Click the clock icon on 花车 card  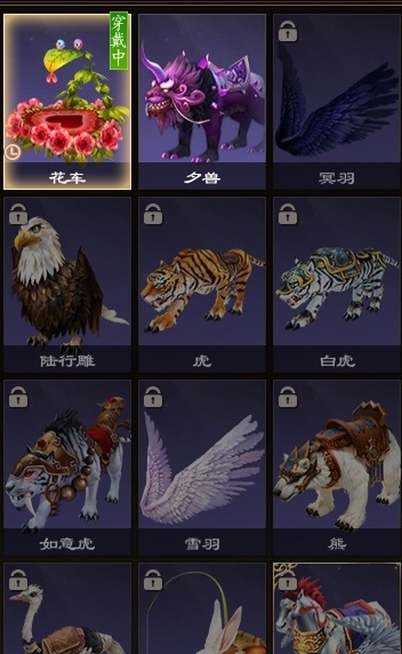[13, 152]
